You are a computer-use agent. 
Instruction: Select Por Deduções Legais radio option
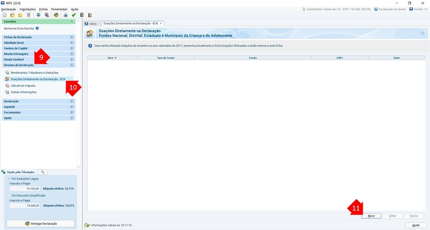(9, 179)
